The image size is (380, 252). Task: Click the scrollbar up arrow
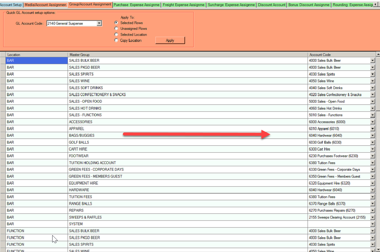[377, 54]
